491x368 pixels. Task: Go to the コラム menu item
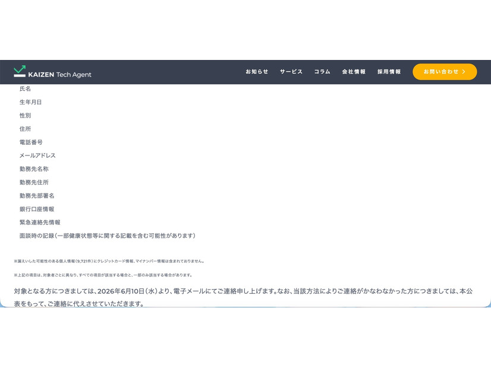(x=322, y=72)
